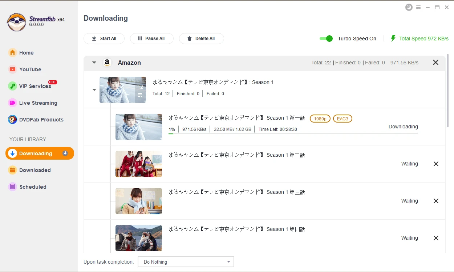Switch to the Downloaded library
454x272 pixels.
(x=35, y=170)
